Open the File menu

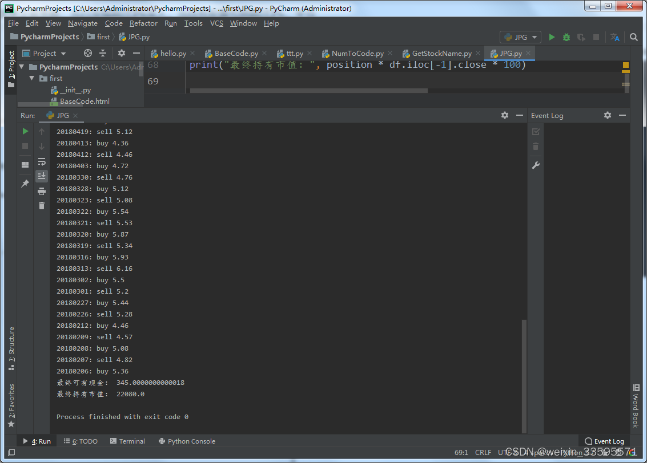tap(13, 23)
